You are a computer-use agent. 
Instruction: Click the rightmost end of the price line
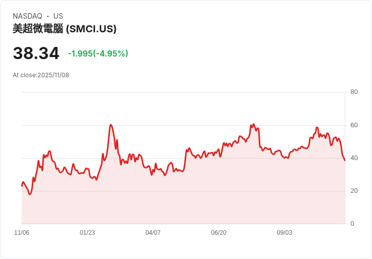(345, 161)
